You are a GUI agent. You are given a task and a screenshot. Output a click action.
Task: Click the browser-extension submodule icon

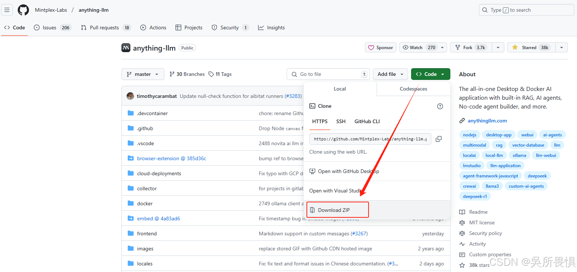(x=131, y=158)
